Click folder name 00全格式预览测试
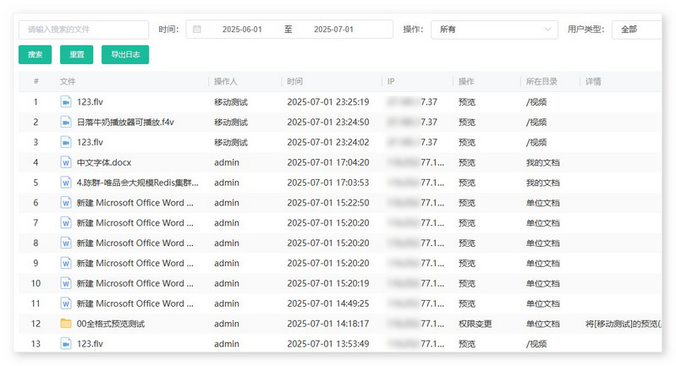 point(111,324)
